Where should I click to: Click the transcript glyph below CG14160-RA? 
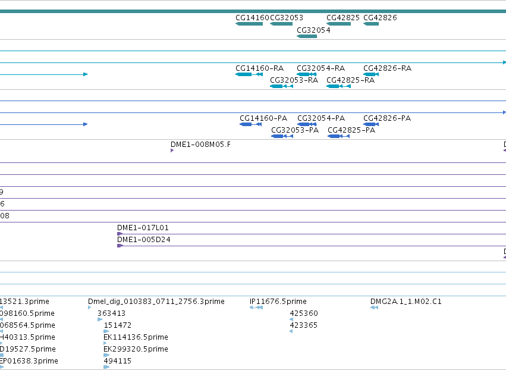[249, 74]
